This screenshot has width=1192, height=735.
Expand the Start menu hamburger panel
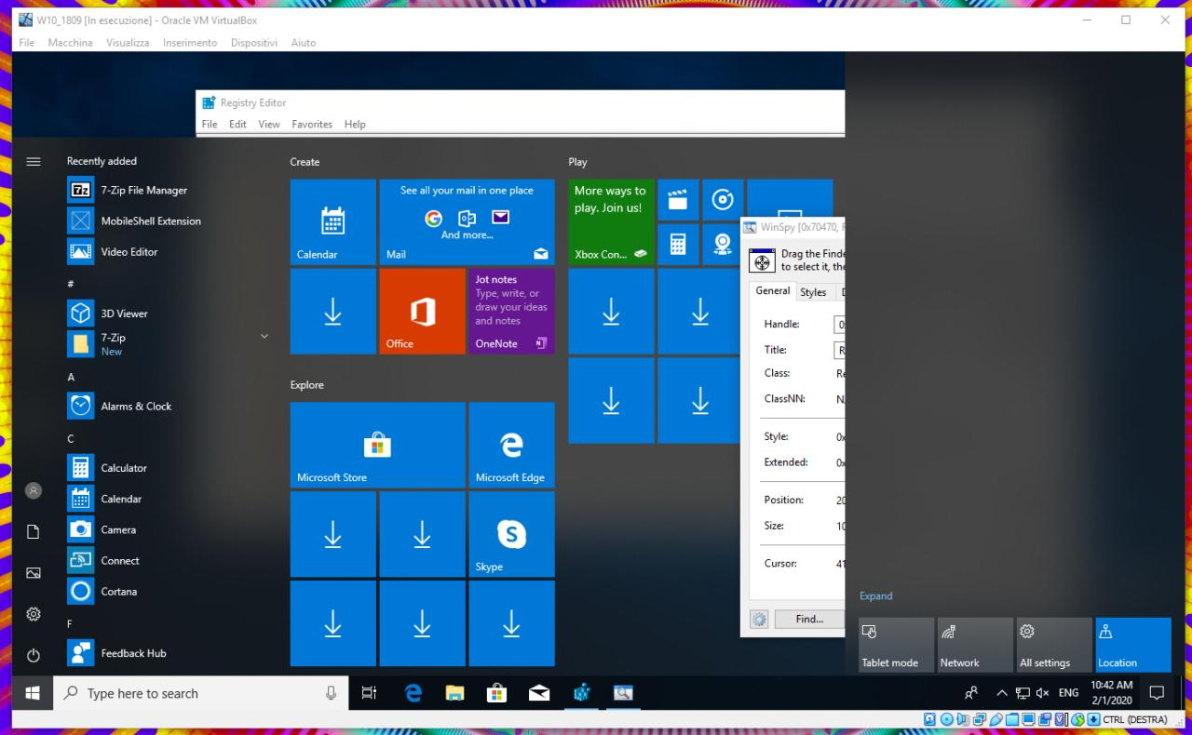coord(34,161)
